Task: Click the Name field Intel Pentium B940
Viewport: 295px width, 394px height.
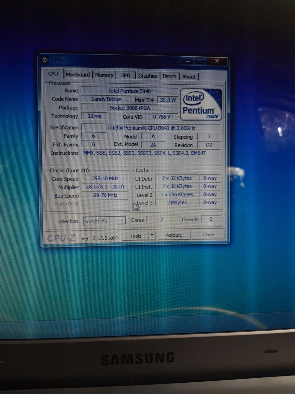Action: (129, 91)
